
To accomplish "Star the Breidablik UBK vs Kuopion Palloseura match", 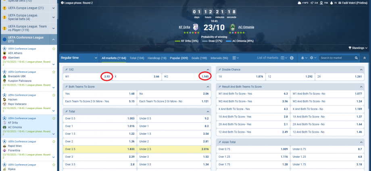I will click(54, 72).
